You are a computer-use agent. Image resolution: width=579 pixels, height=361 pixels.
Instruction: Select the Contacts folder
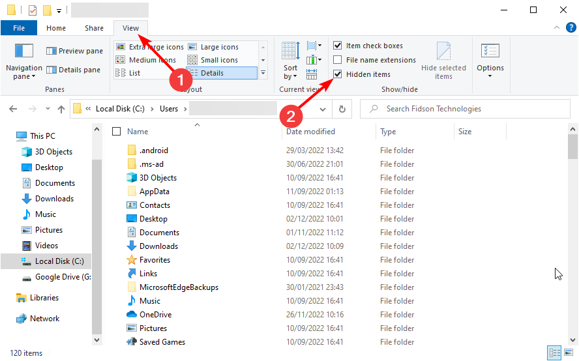(155, 205)
